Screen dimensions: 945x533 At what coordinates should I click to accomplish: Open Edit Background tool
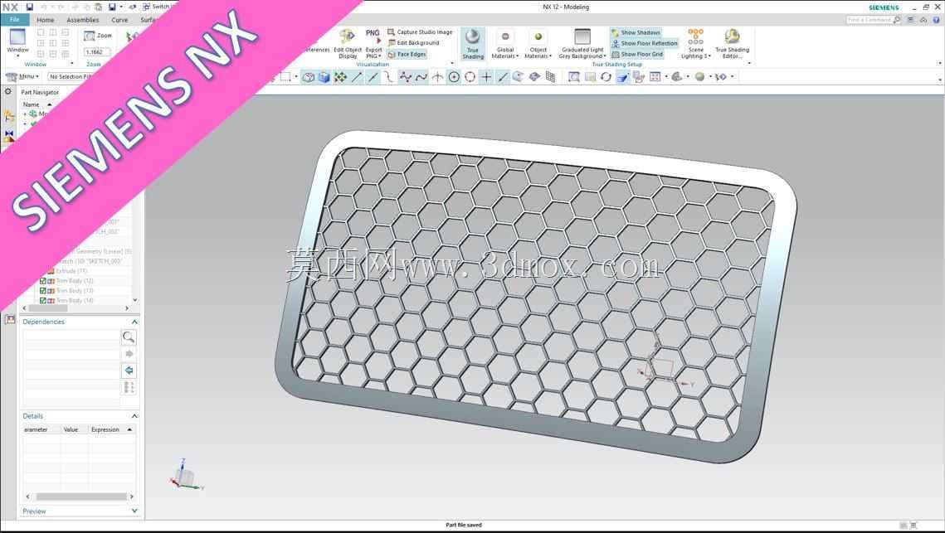[x=413, y=43]
